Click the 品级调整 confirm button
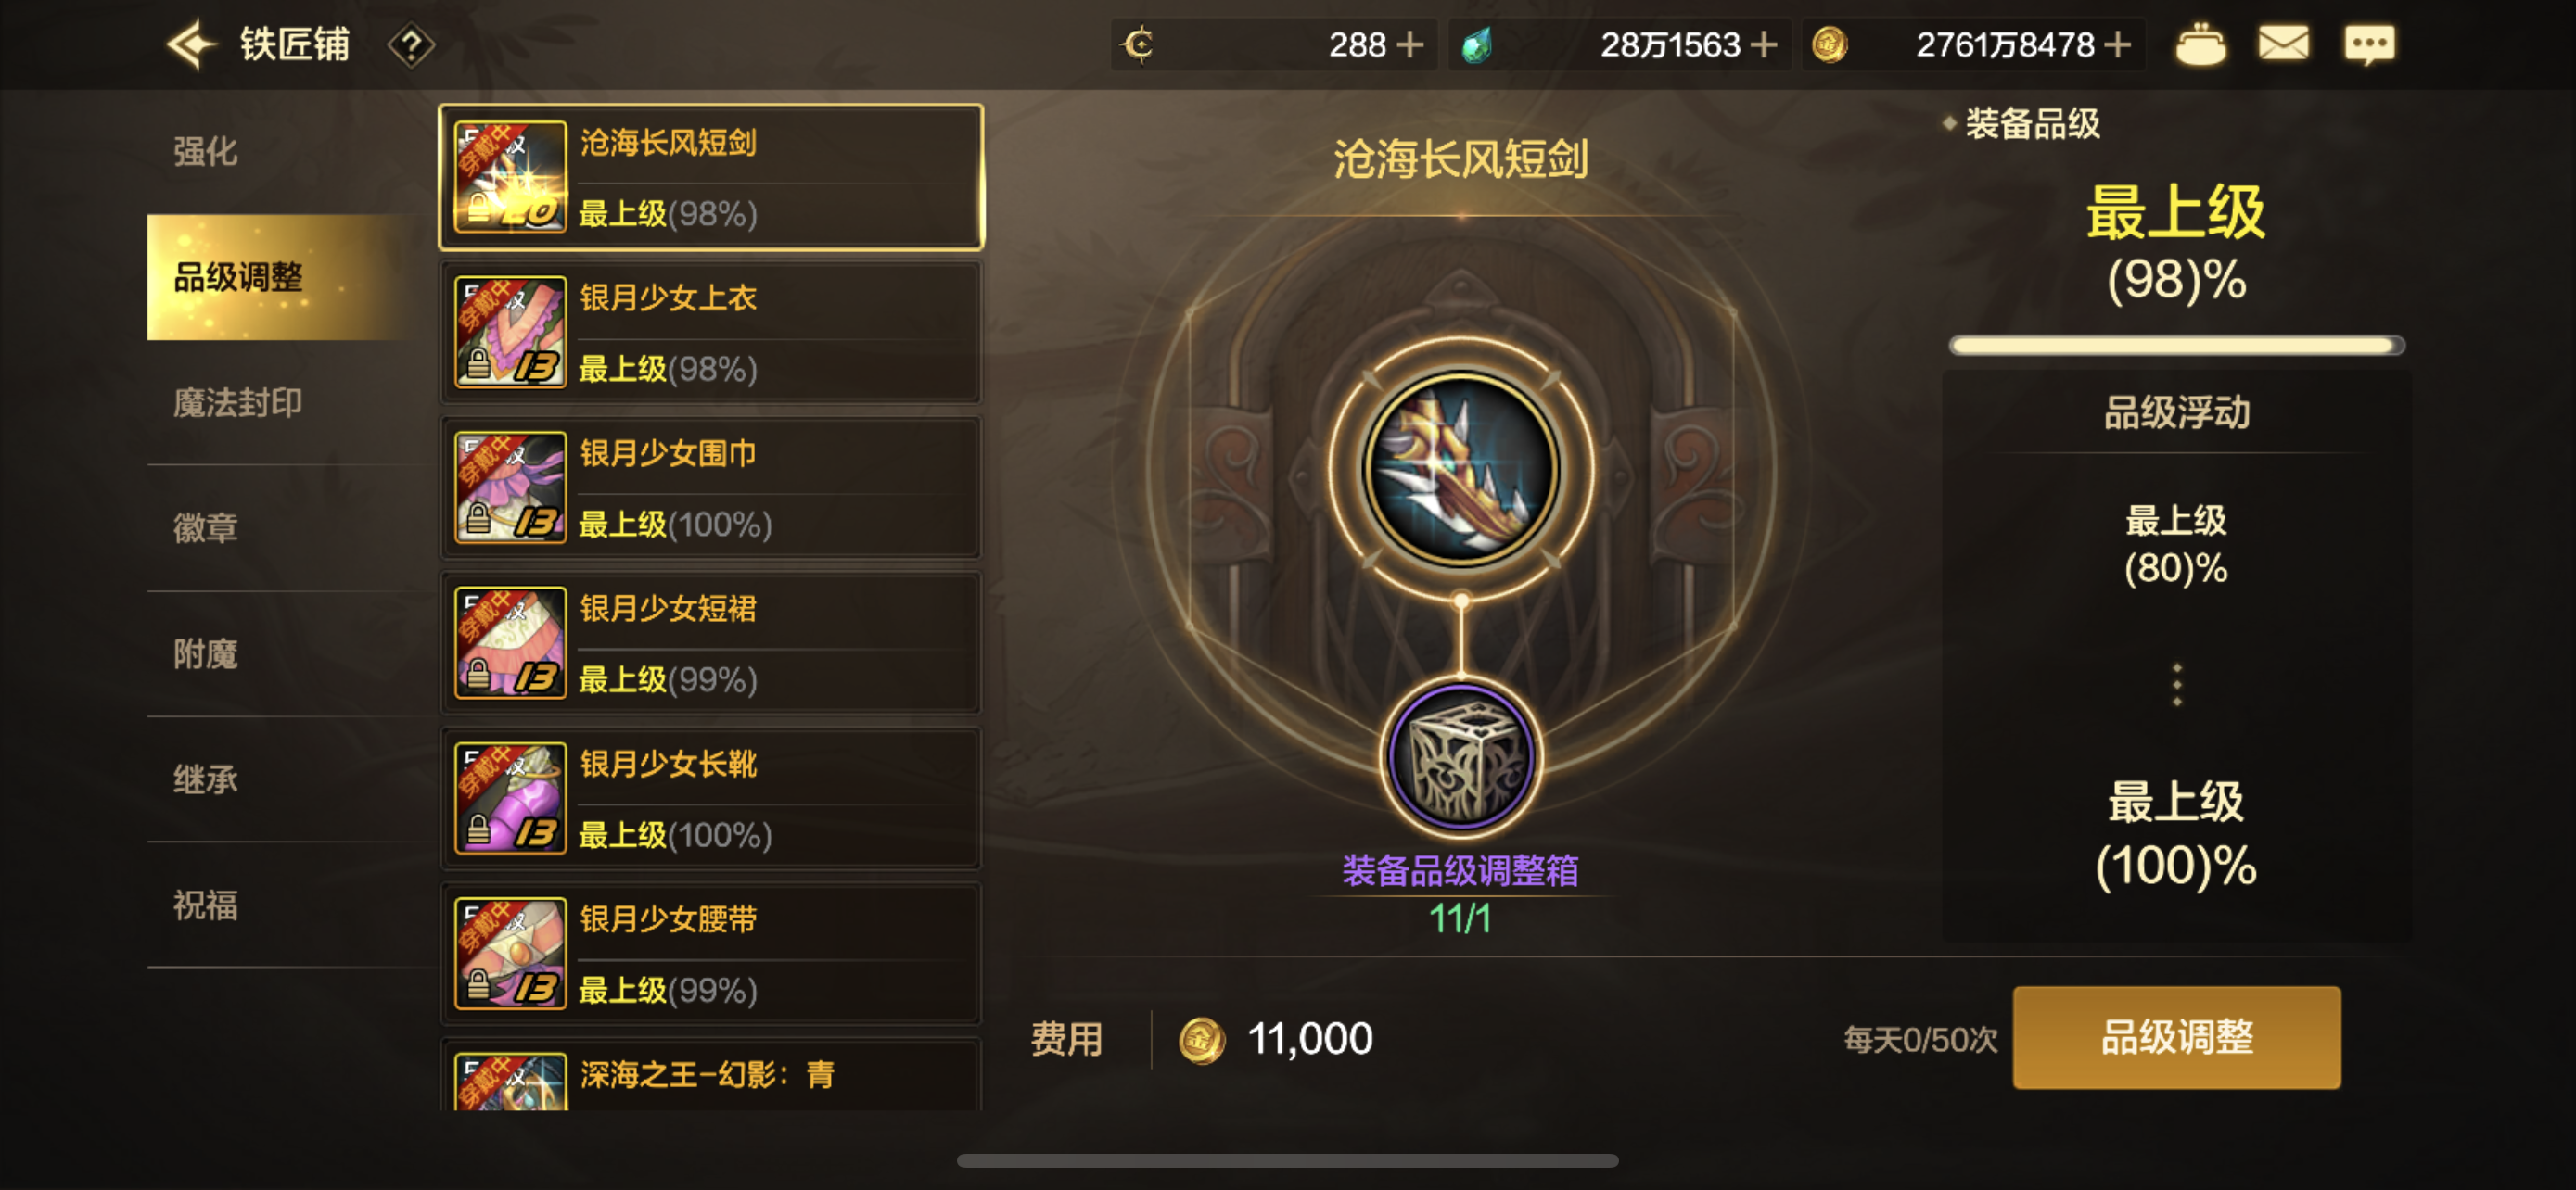 click(2176, 1037)
